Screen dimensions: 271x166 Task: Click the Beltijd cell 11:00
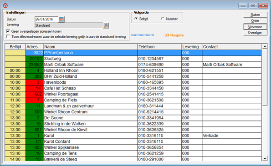coord(15,100)
